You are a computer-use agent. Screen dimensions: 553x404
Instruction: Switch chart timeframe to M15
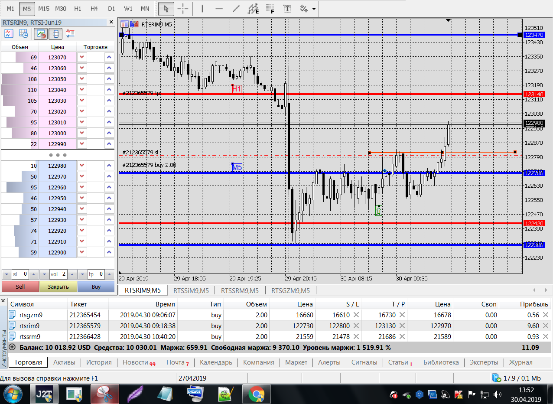[44, 8]
